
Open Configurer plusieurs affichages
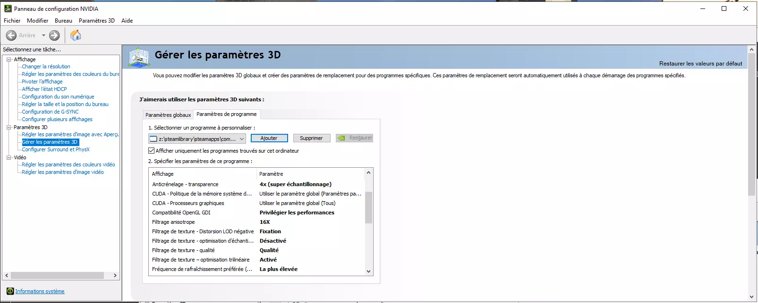tap(57, 119)
